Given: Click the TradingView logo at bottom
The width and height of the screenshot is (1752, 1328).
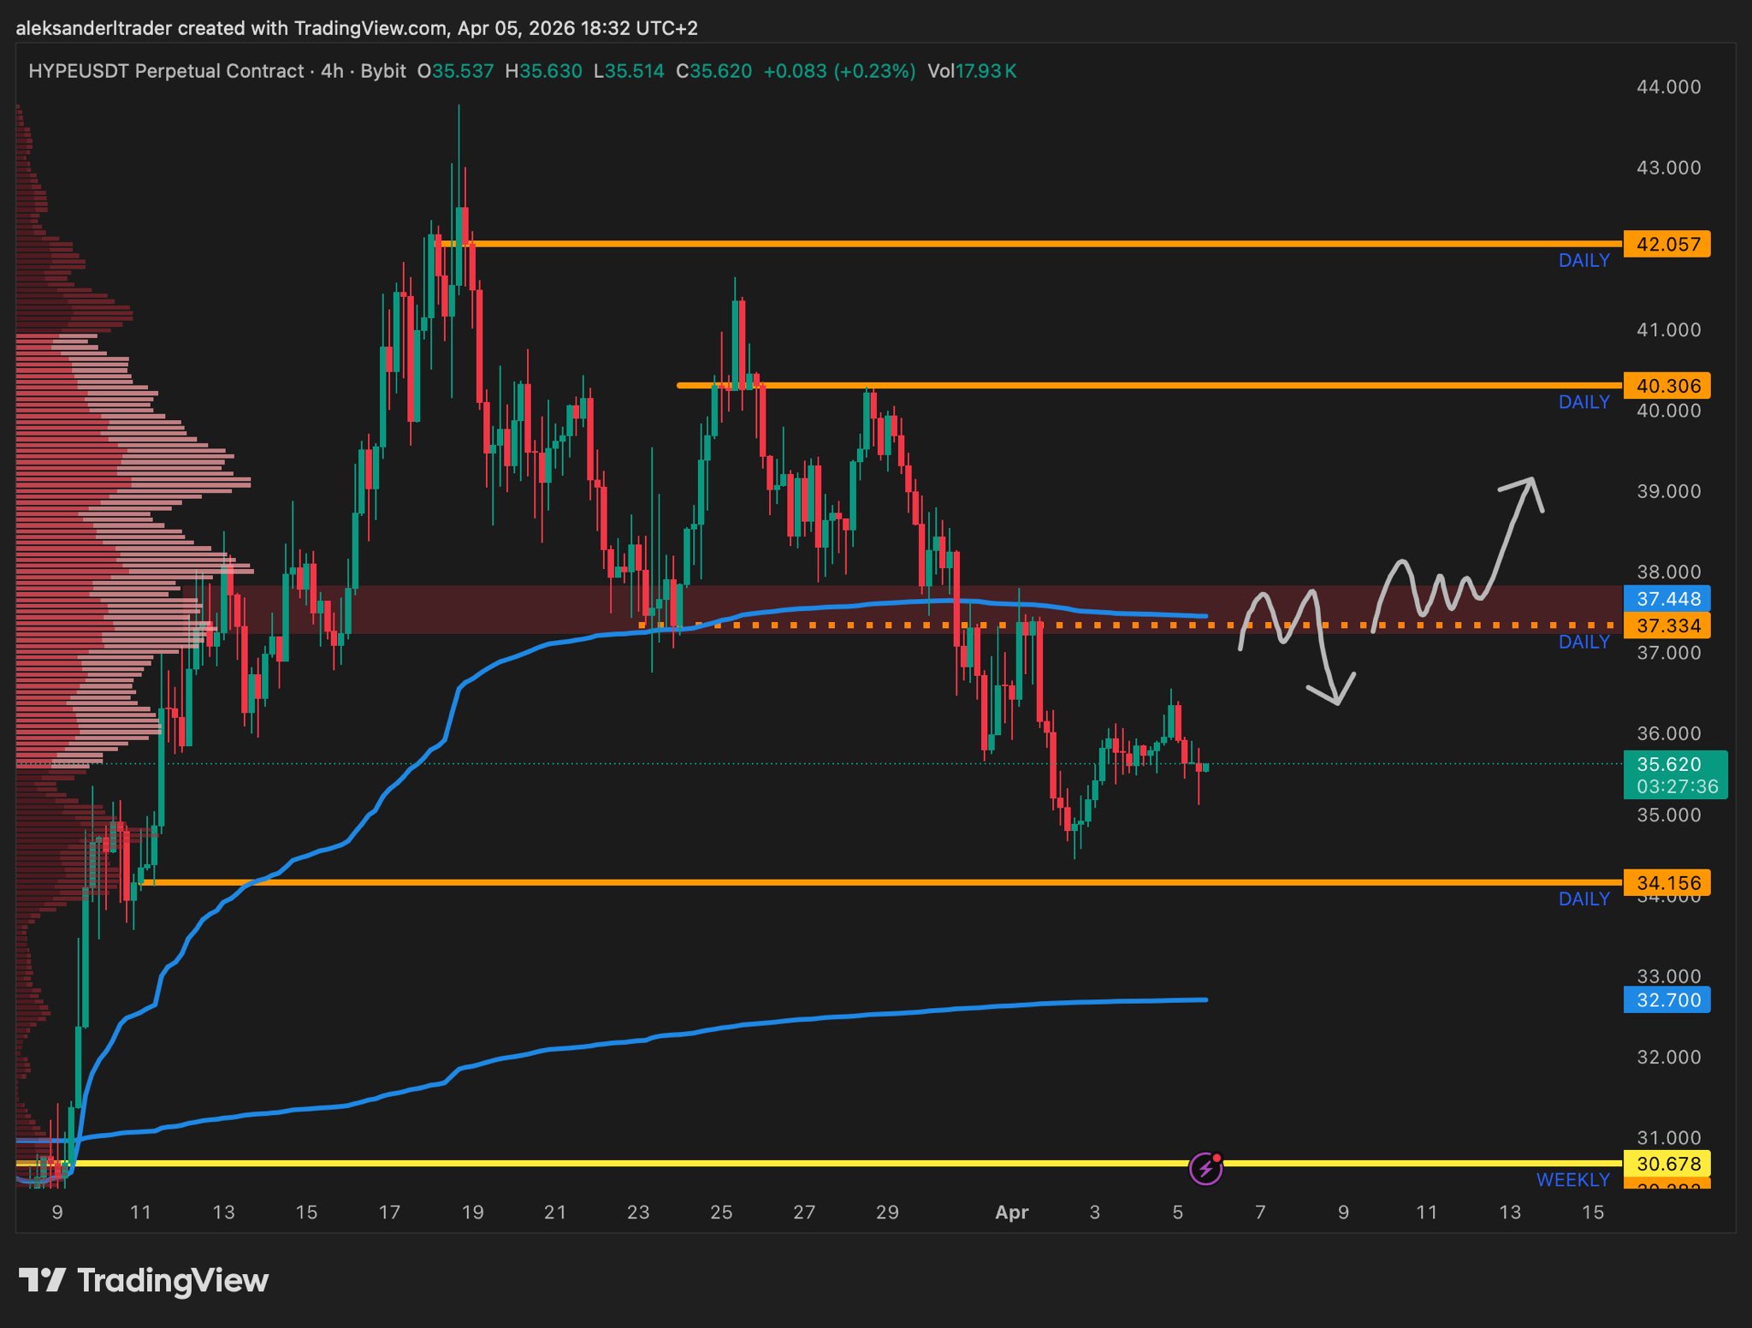Looking at the screenshot, I should [x=144, y=1281].
